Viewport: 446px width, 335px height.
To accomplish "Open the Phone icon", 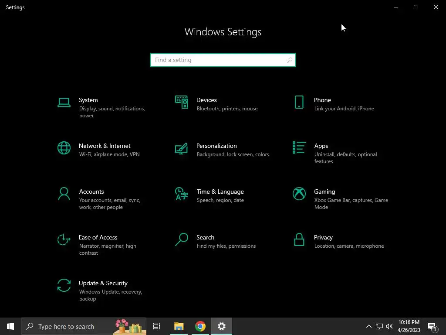I will (x=299, y=102).
